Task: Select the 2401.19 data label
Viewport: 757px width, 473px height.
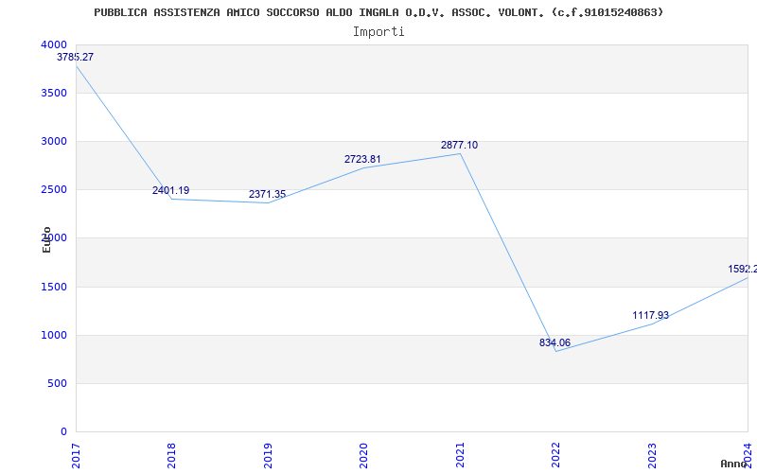Action: point(171,190)
